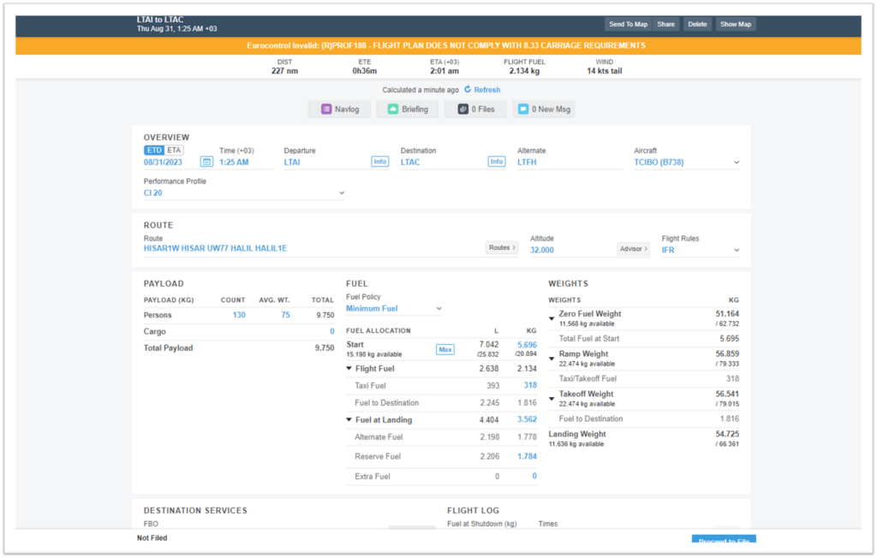Edit the Destination airport LTAC field
This screenshot has width=877, height=558.
pos(443,162)
